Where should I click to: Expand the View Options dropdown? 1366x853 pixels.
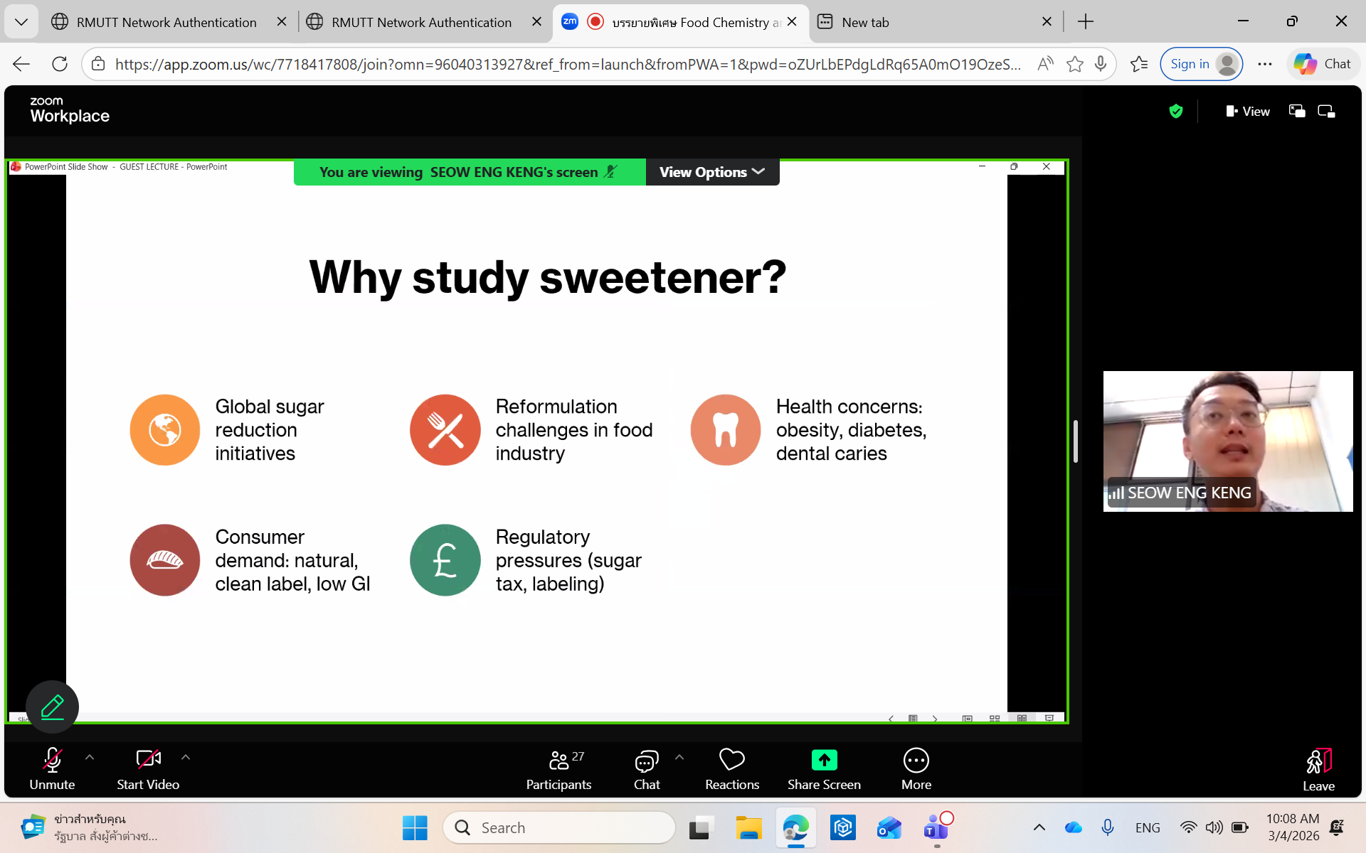pos(711,172)
